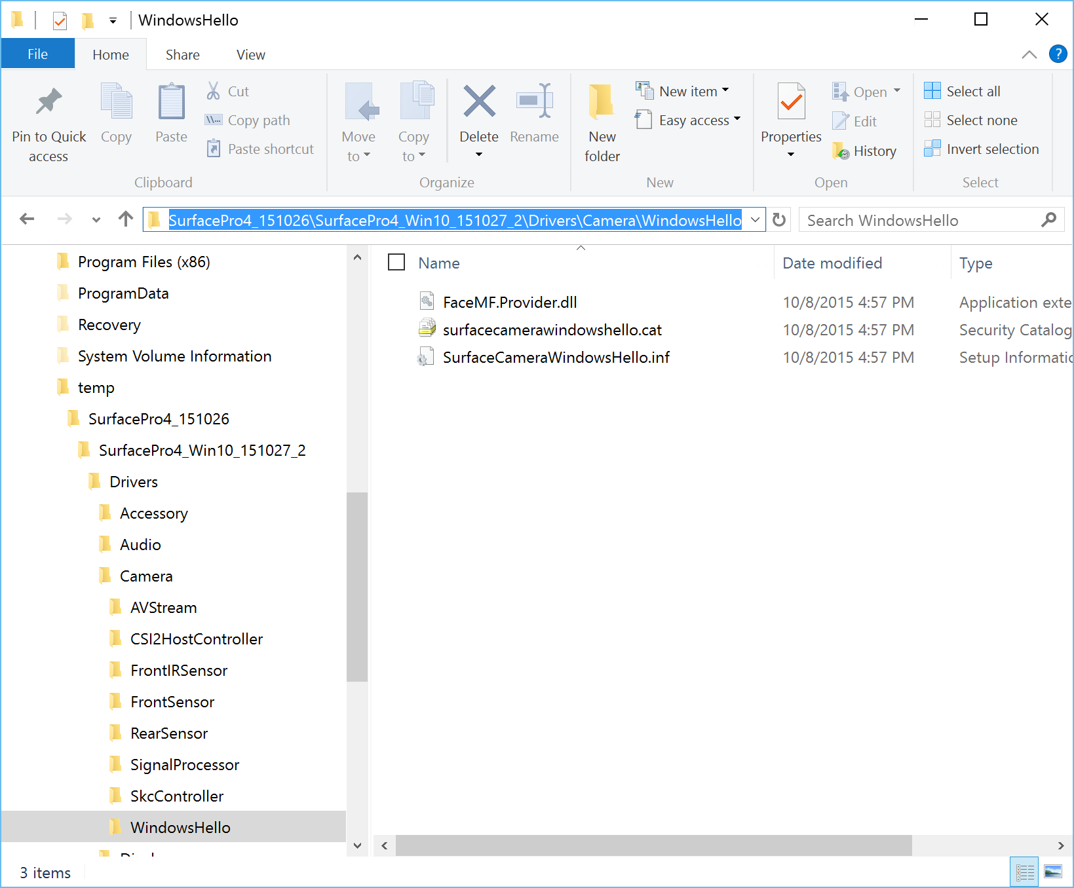
Task: Collapse the ribbon with the chevron
Action: (1029, 54)
